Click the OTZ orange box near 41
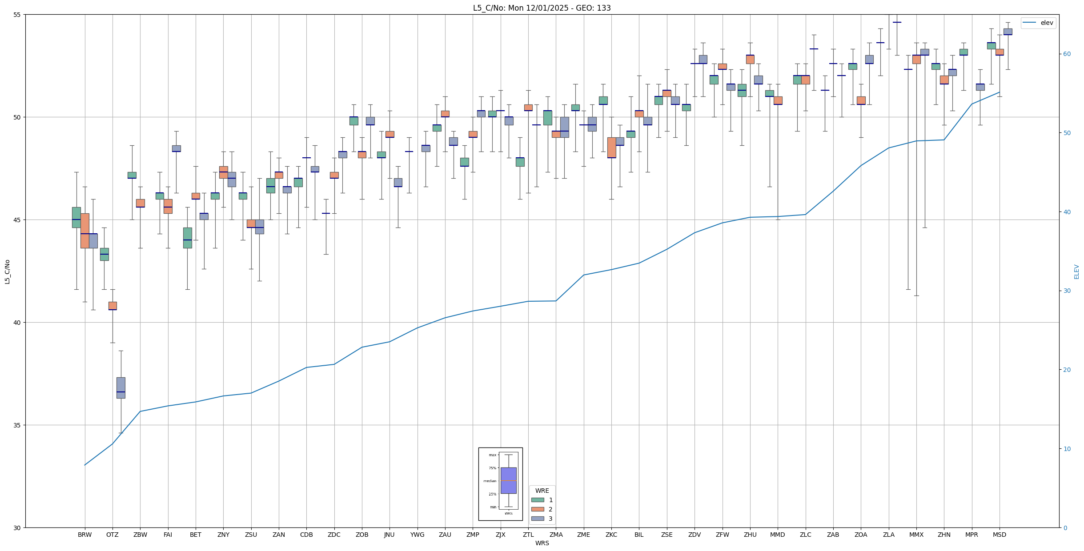This screenshot has width=1084, height=551. point(112,305)
